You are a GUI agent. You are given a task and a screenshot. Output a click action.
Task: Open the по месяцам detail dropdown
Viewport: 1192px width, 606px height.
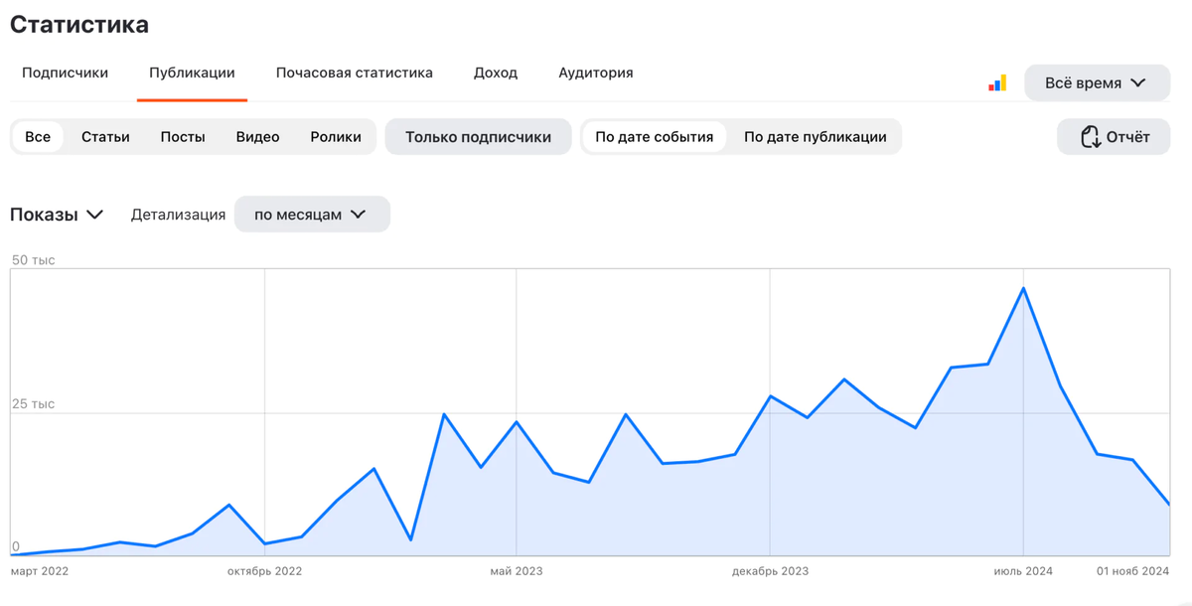point(312,214)
